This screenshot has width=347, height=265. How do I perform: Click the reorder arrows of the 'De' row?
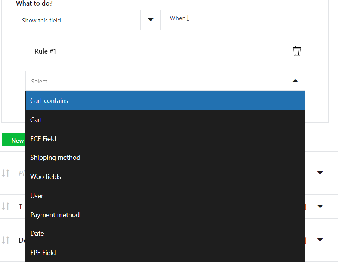click(x=6, y=240)
